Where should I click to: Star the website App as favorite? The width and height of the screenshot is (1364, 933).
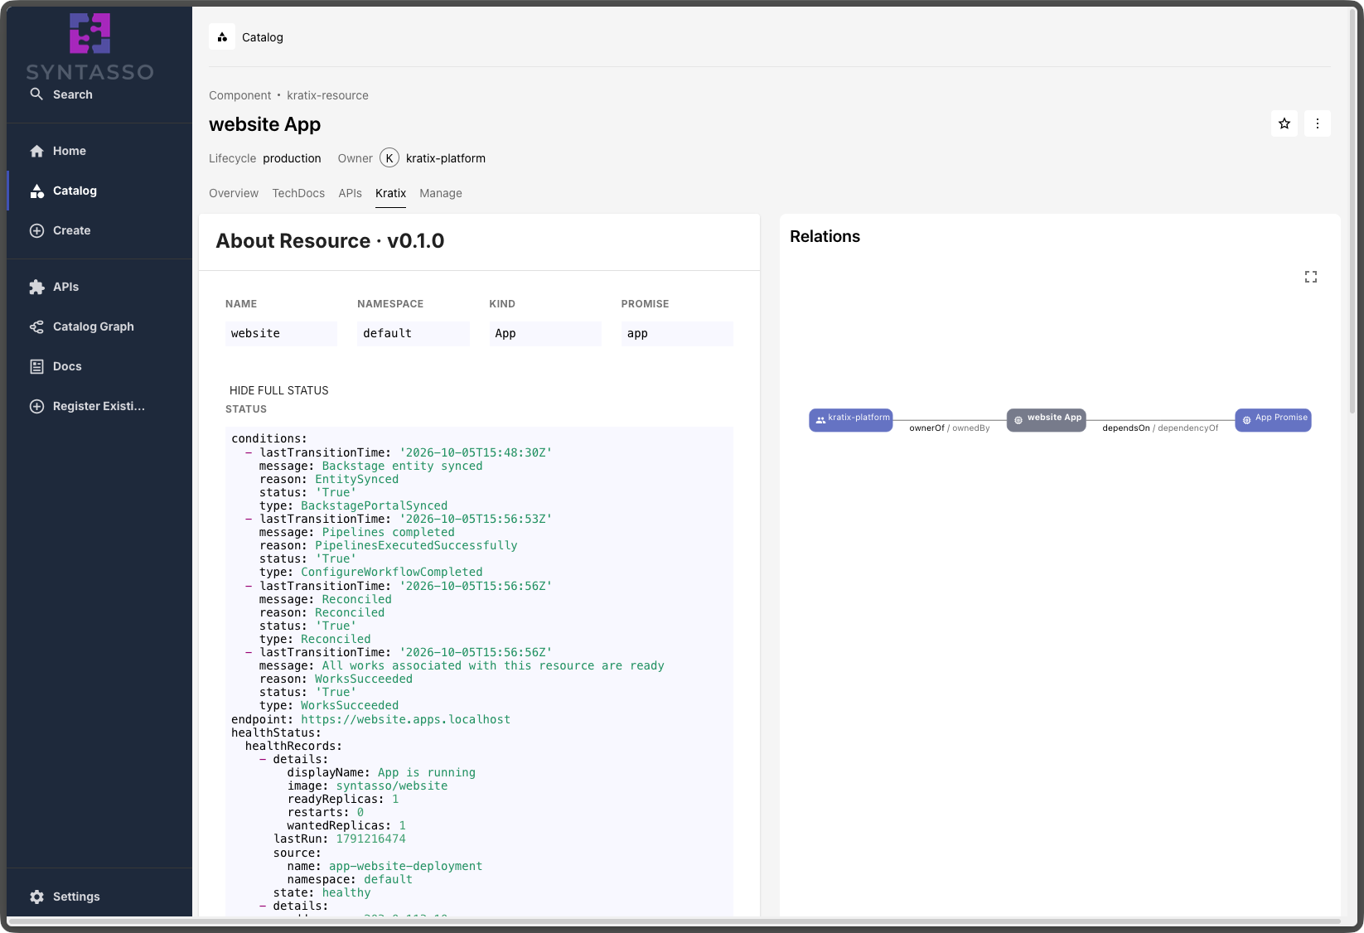click(1284, 123)
